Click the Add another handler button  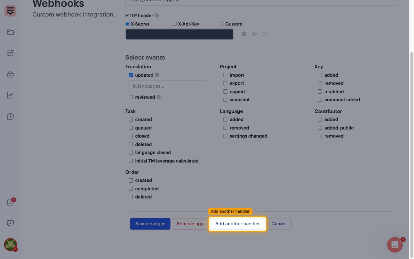click(238, 224)
